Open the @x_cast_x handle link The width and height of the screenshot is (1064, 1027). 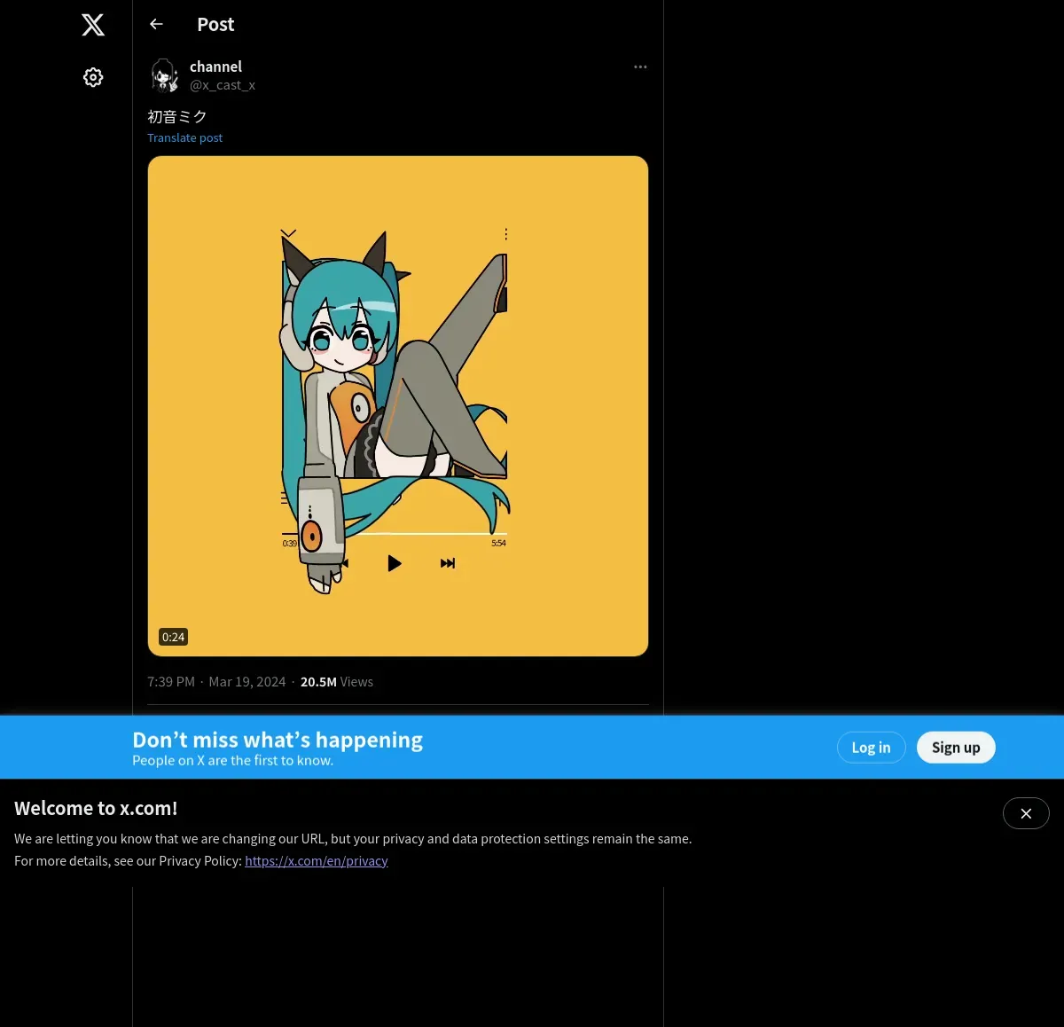[223, 85]
